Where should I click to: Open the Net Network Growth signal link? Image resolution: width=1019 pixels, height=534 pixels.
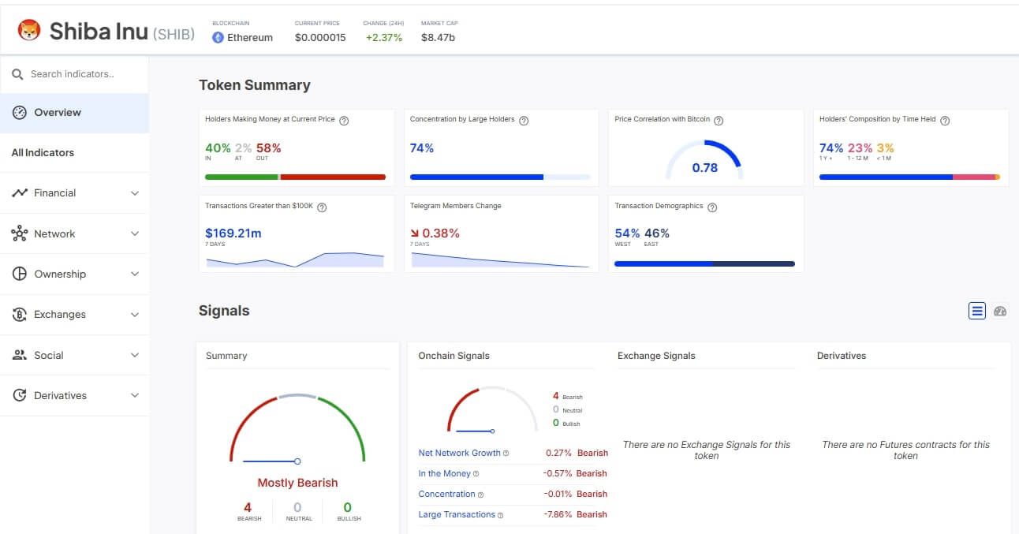(459, 453)
